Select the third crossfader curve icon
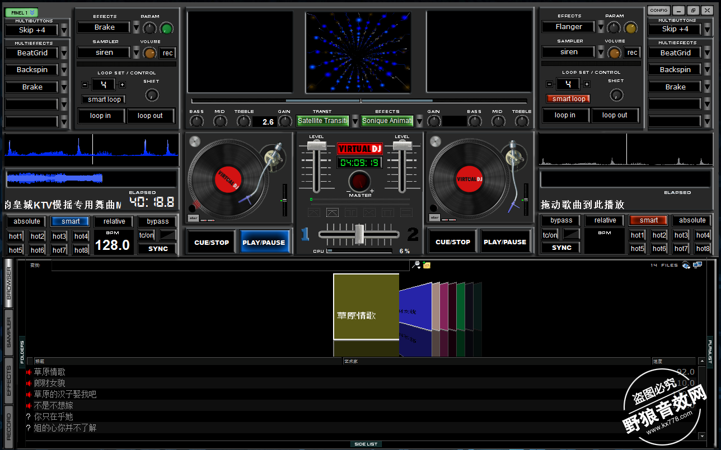 point(351,212)
